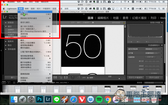The height and width of the screenshot is (105, 168).
Task: Go back using filmstrip left arrow
Action: click(18, 83)
